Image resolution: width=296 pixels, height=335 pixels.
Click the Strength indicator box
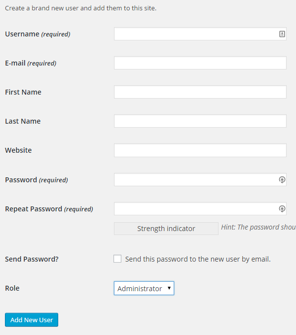pos(166,229)
